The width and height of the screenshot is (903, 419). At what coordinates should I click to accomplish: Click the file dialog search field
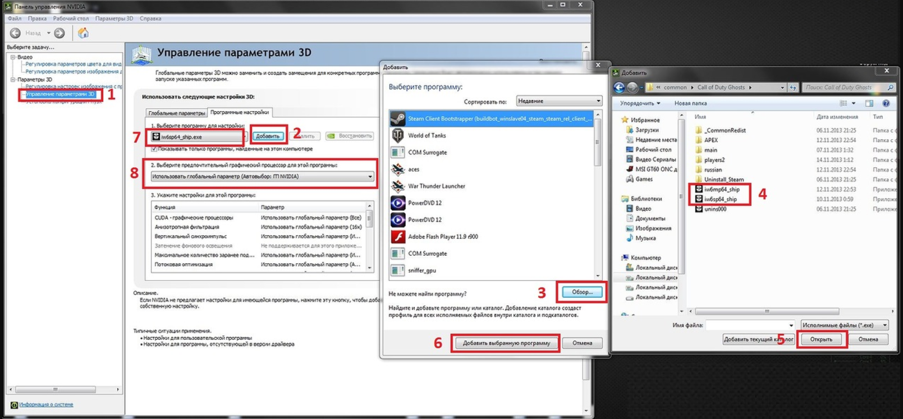pyautogui.click(x=848, y=88)
